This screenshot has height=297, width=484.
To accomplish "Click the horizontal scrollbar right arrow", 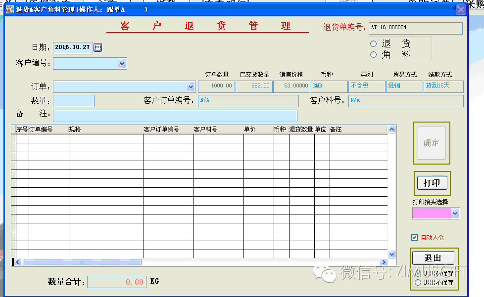I will tap(383, 262).
